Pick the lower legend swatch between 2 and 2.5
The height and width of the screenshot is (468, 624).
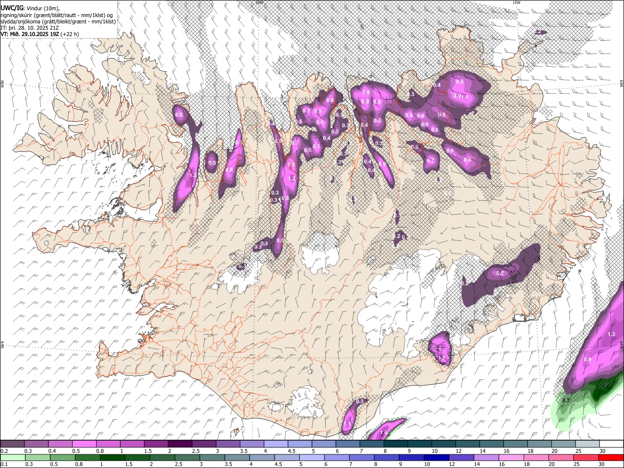click(161, 457)
